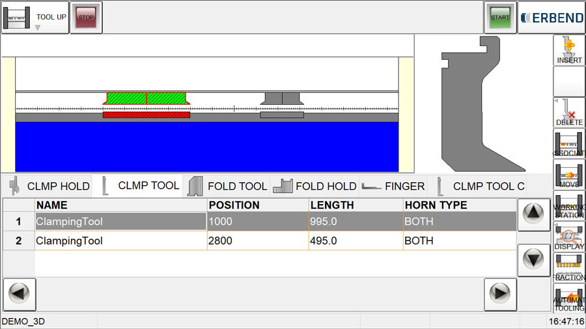586x329 pixels.
Task: Click the NAME column header
Action: click(120, 205)
